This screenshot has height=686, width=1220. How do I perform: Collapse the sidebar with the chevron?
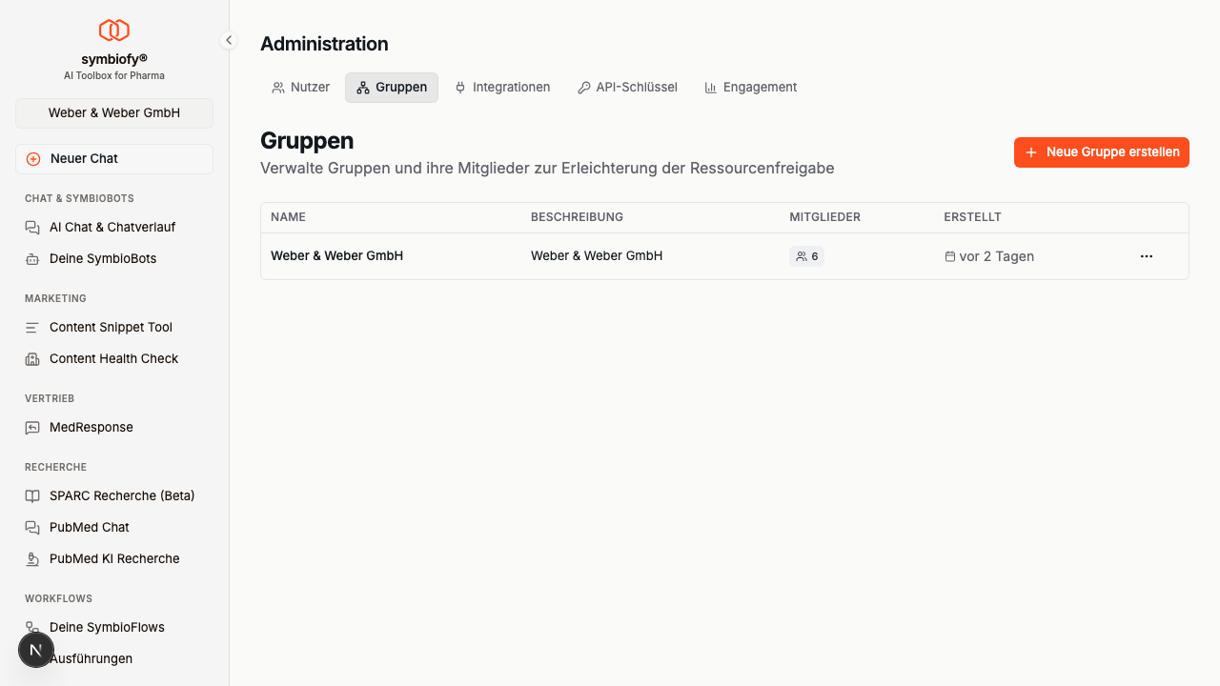click(x=228, y=40)
